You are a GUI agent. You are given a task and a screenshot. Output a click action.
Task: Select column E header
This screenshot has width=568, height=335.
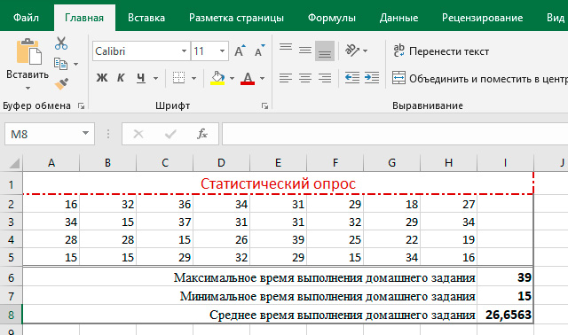[278, 163]
